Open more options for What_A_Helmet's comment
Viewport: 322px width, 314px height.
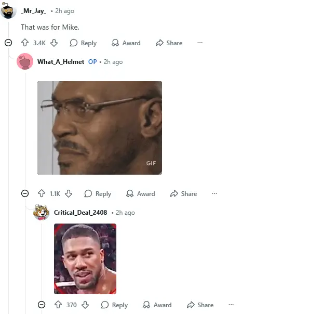[x=214, y=193]
